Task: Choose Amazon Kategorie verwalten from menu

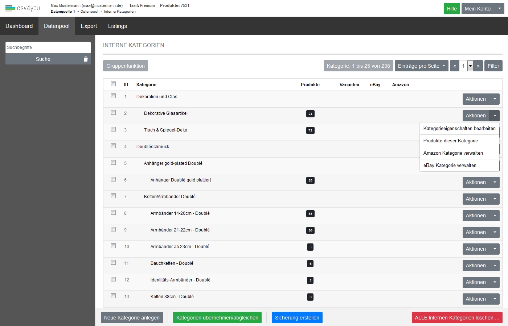Action: click(x=453, y=153)
